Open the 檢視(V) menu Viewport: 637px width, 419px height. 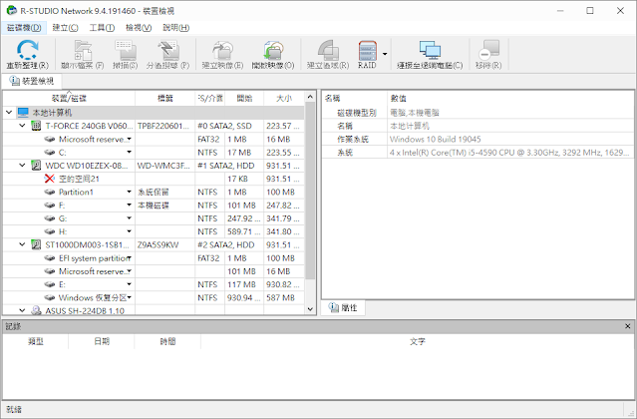(139, 28)
